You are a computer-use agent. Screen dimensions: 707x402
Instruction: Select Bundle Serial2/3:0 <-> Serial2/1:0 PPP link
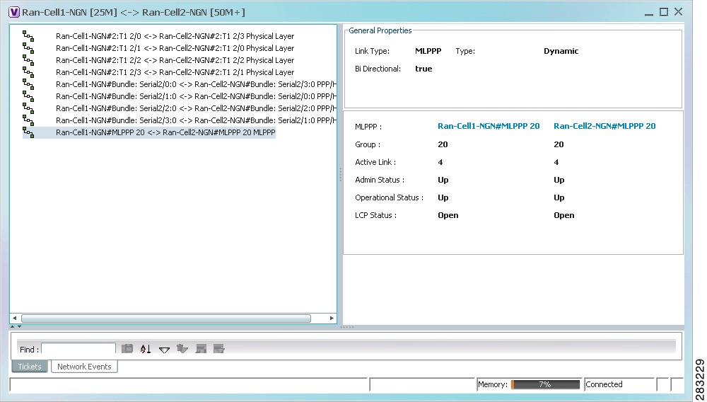[196, 120]
